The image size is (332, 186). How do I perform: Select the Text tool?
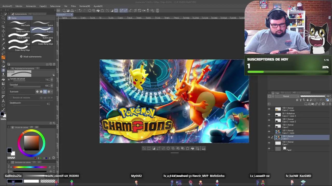(3, 101)
